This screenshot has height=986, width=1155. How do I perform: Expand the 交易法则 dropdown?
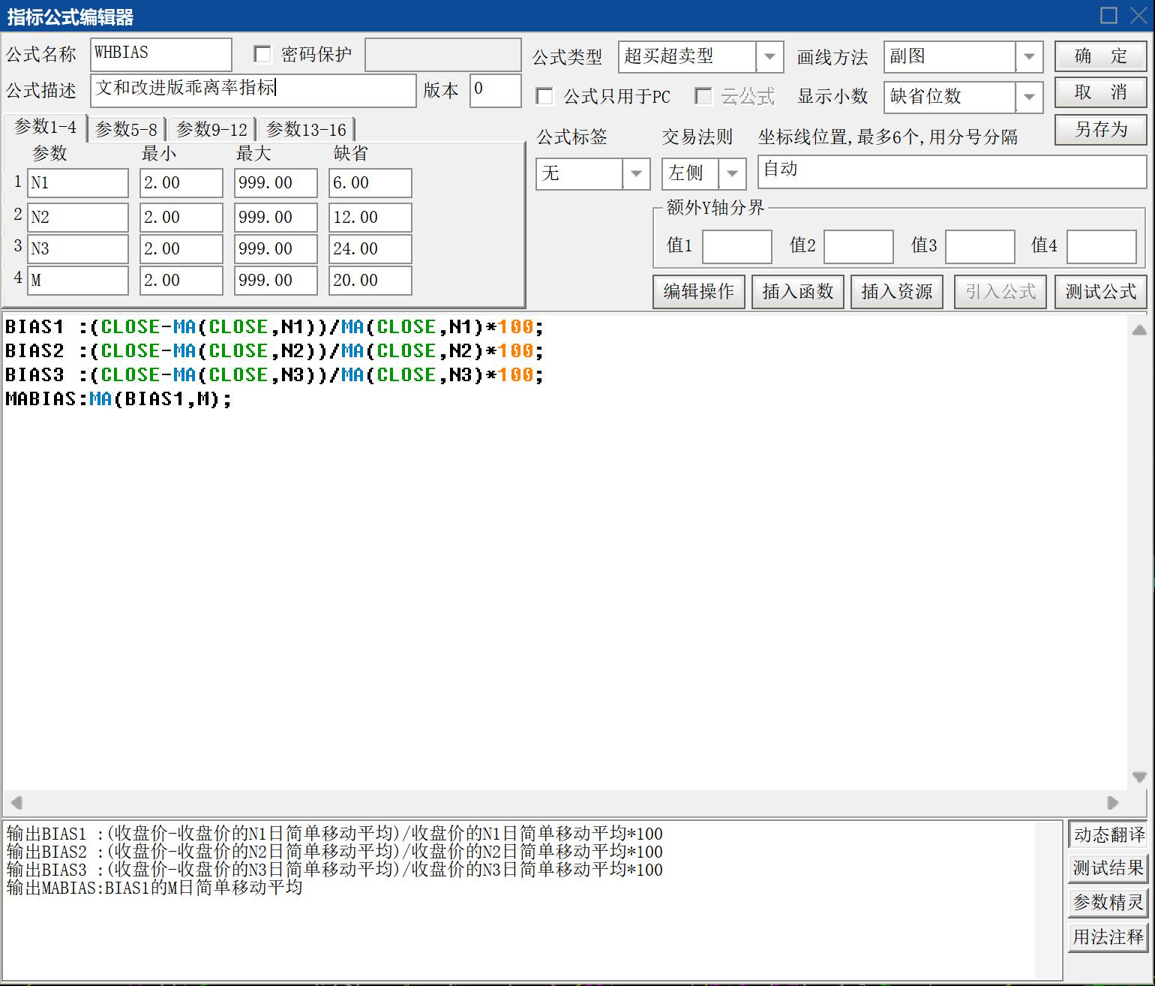pos(732,173)
